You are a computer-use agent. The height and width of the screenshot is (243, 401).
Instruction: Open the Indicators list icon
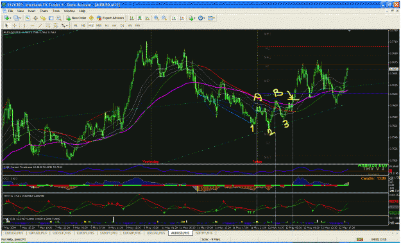(x=191, y=18)
